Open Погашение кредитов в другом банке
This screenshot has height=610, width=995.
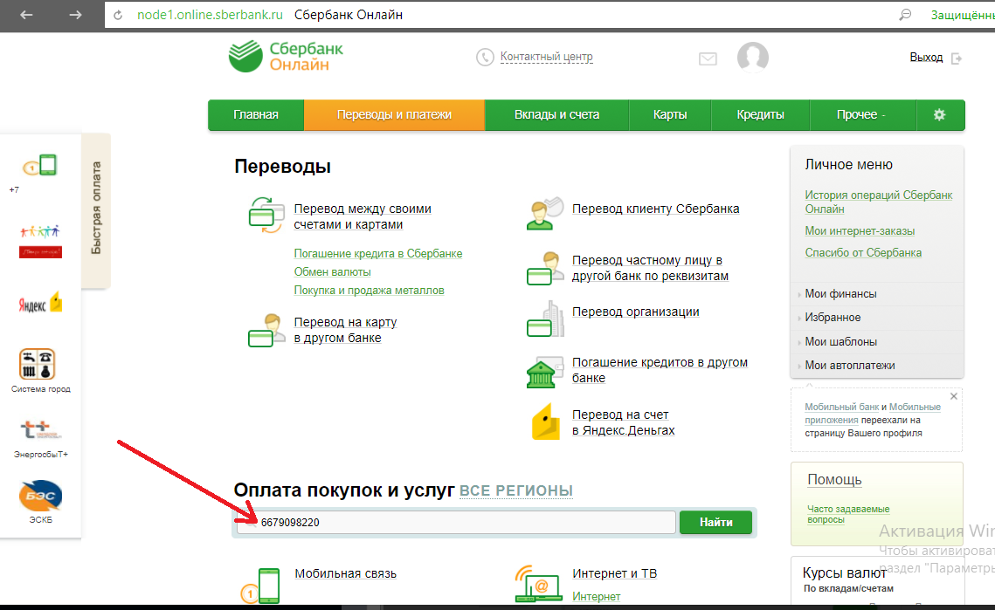660,370
